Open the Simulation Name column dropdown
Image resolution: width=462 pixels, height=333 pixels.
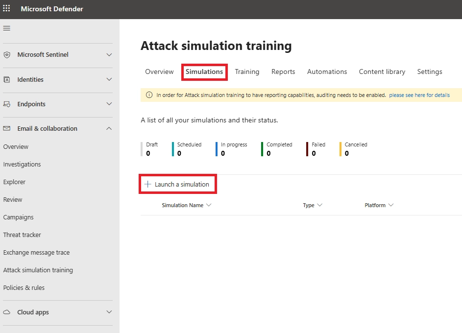pyautogui.click(x=209, y=205)
